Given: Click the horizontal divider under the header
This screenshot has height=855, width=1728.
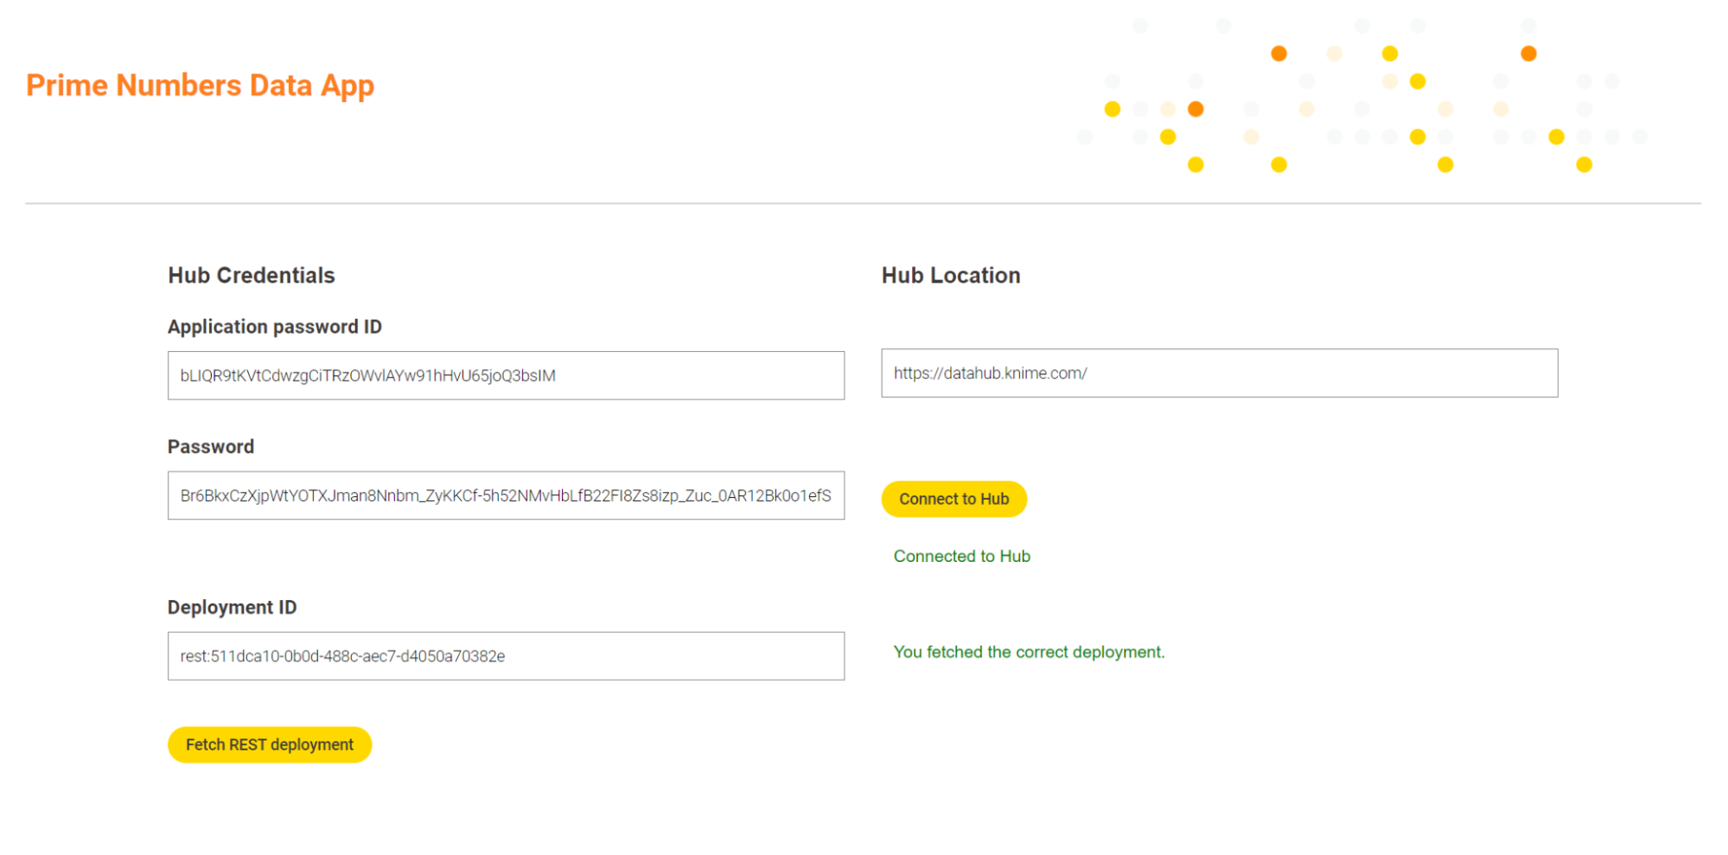Looking at the screenshot, I should click(x=863, y=203).
